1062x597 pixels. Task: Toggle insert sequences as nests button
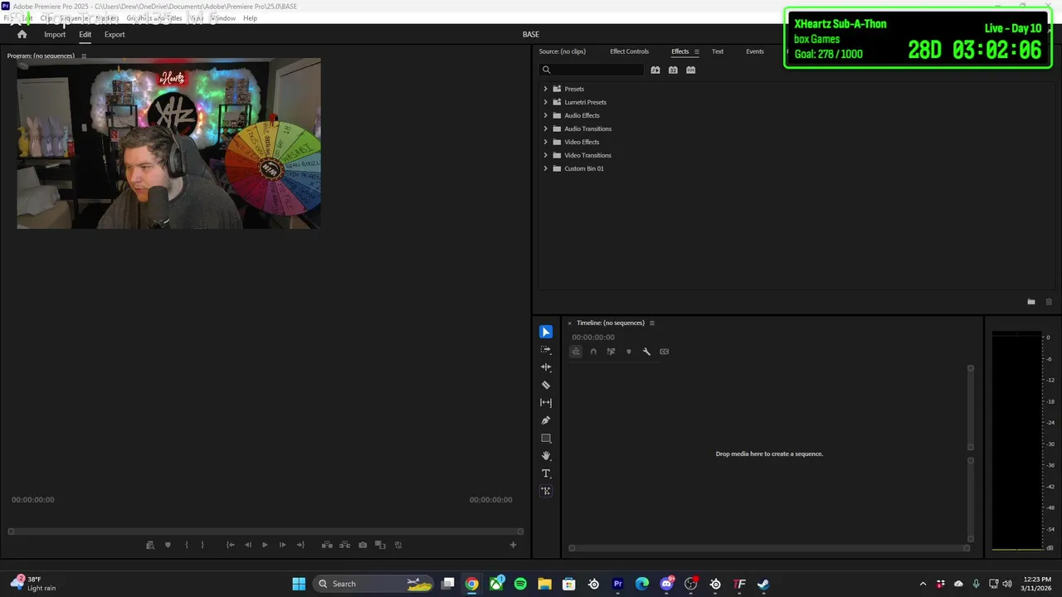click(x=576, y=352)
